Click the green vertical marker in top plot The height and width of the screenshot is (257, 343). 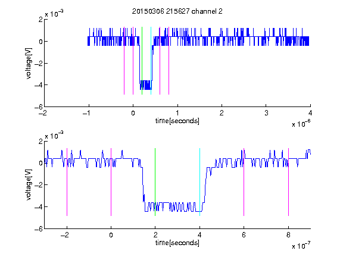click(x=142, y=61)
